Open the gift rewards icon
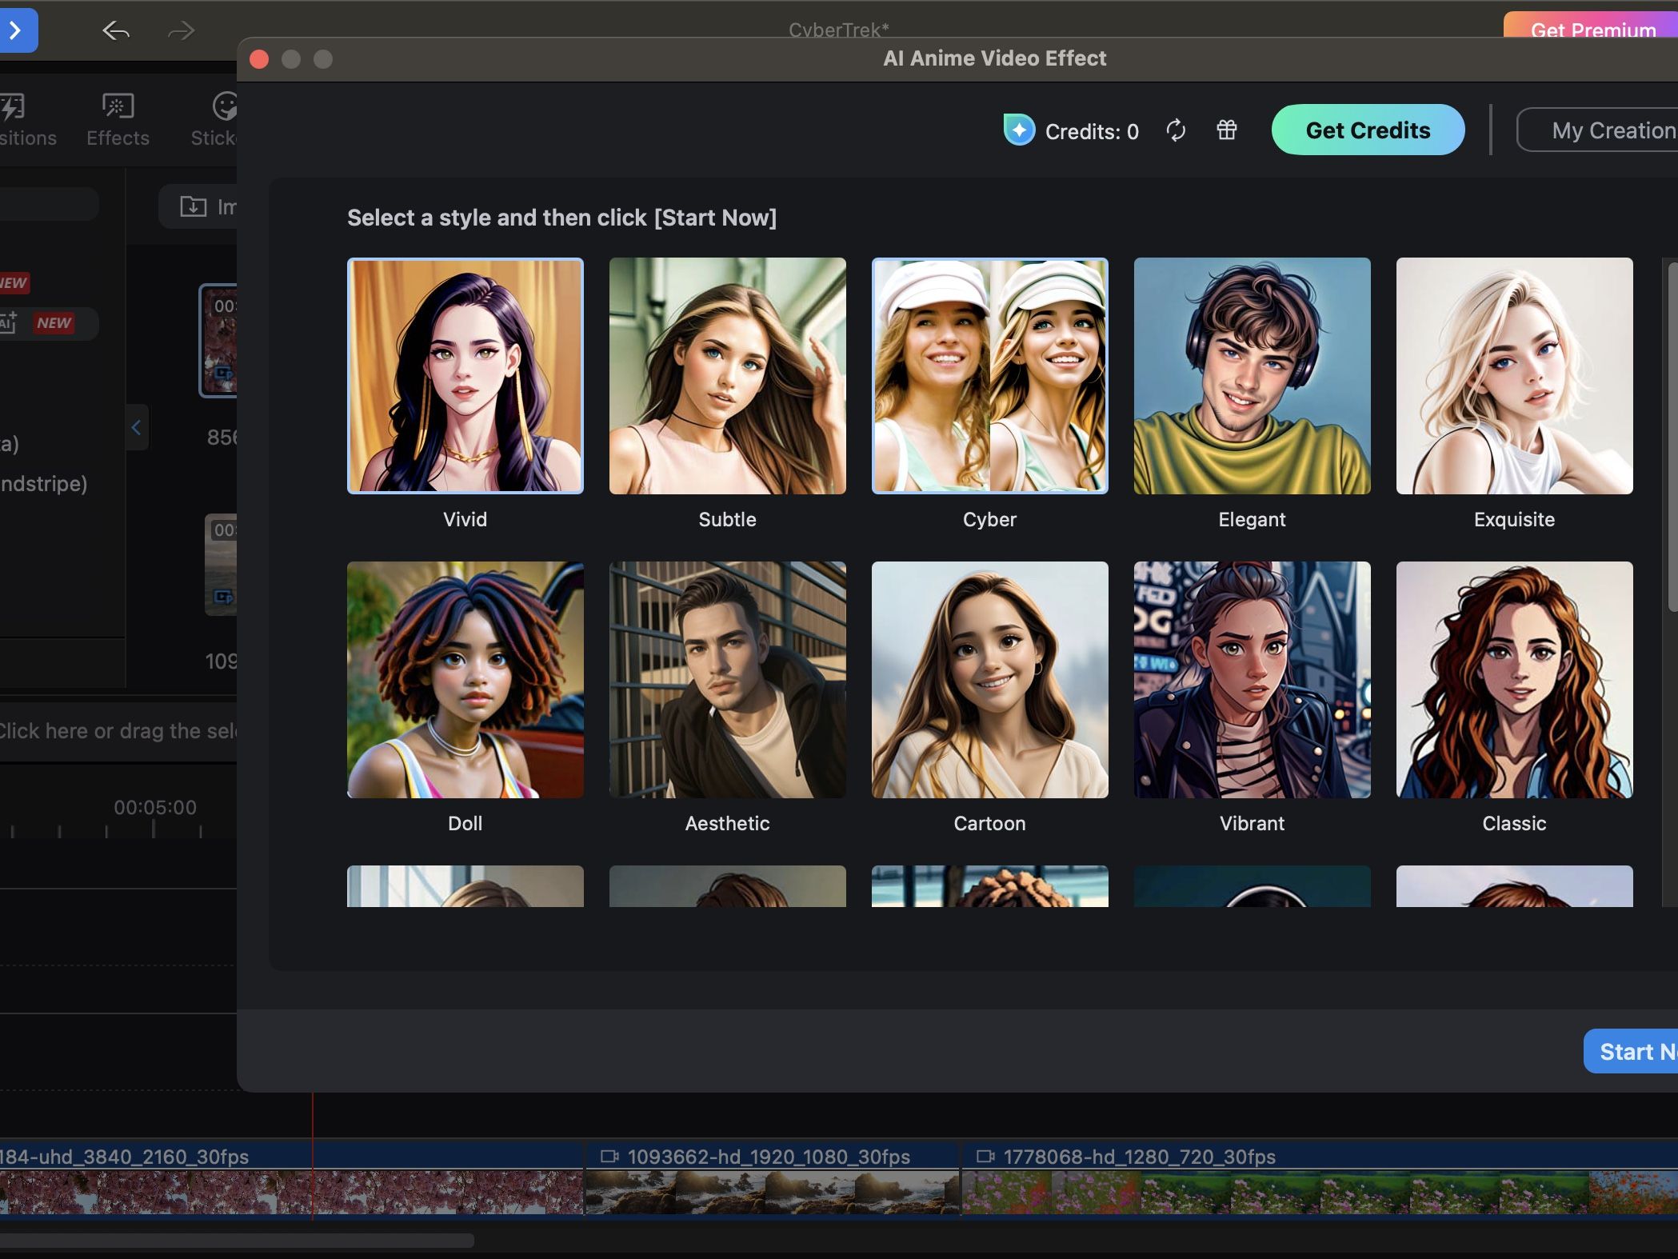1678x1259 pixels. [x=1227, y=130]
